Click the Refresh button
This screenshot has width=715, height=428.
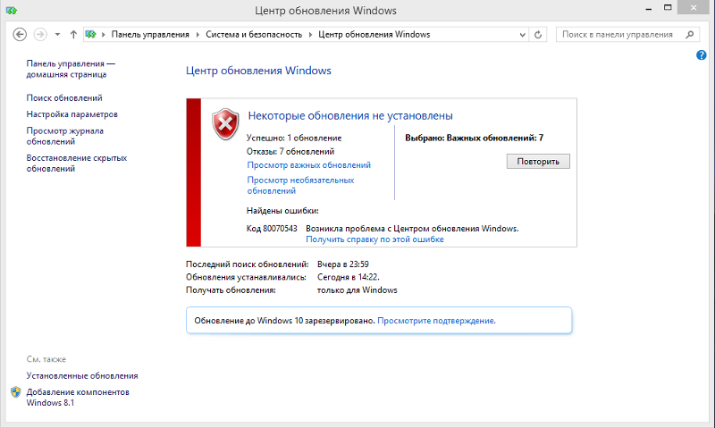(x=538, y=35)
